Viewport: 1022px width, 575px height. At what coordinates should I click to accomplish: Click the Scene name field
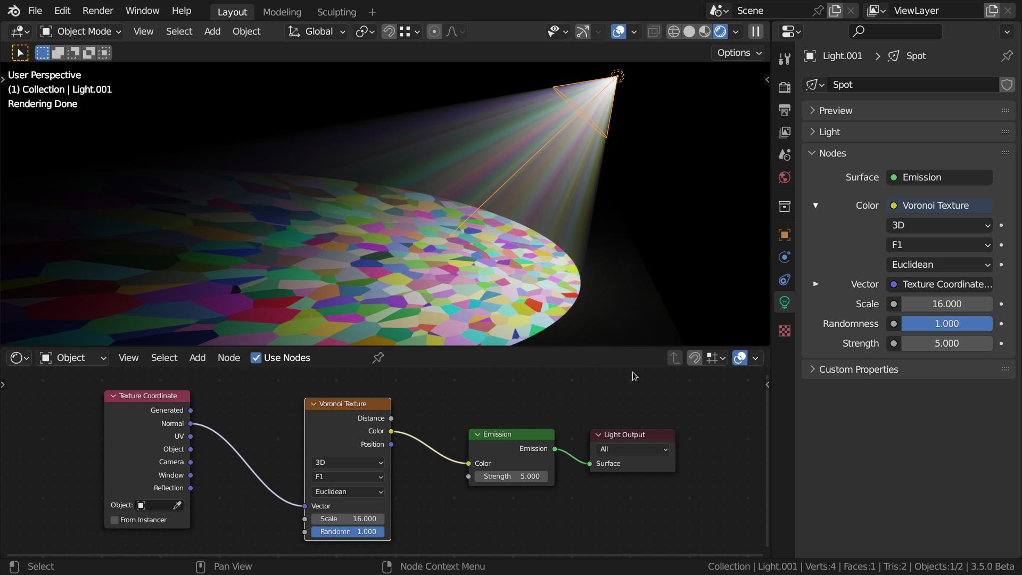click(772, 11)
